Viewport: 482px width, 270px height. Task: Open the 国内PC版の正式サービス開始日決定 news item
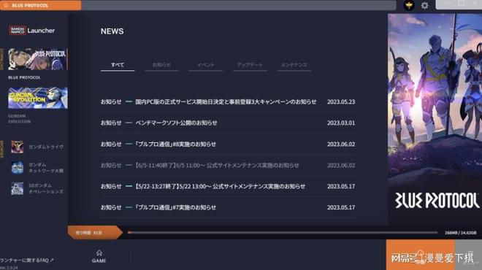pyautogui.click(x=228, y=101)
